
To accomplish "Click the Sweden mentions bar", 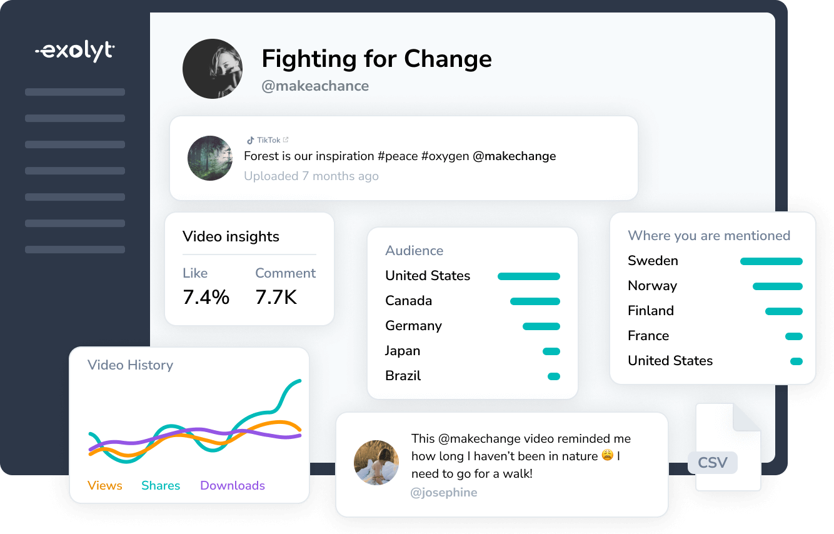I will pyautogui.click(x=771, y=261).
